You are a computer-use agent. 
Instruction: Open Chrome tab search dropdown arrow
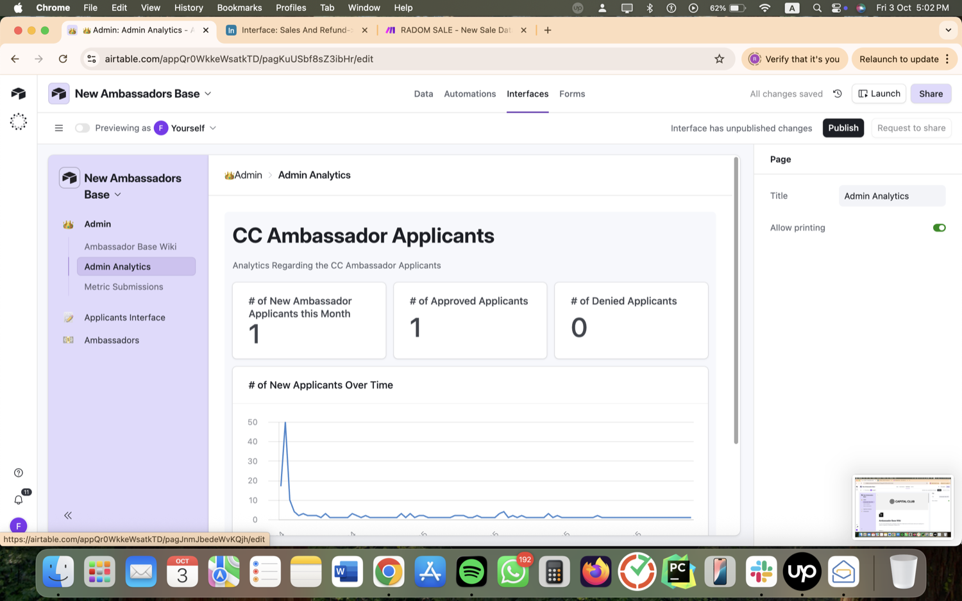[x=948, y=30]
